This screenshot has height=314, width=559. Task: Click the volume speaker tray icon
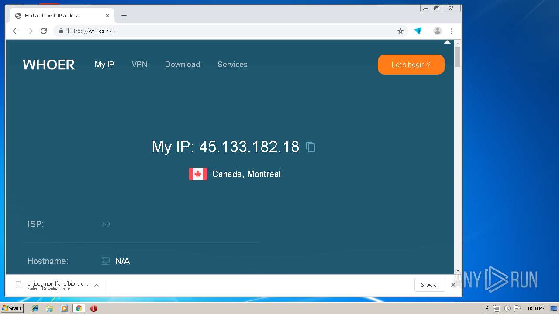[507, 308]
